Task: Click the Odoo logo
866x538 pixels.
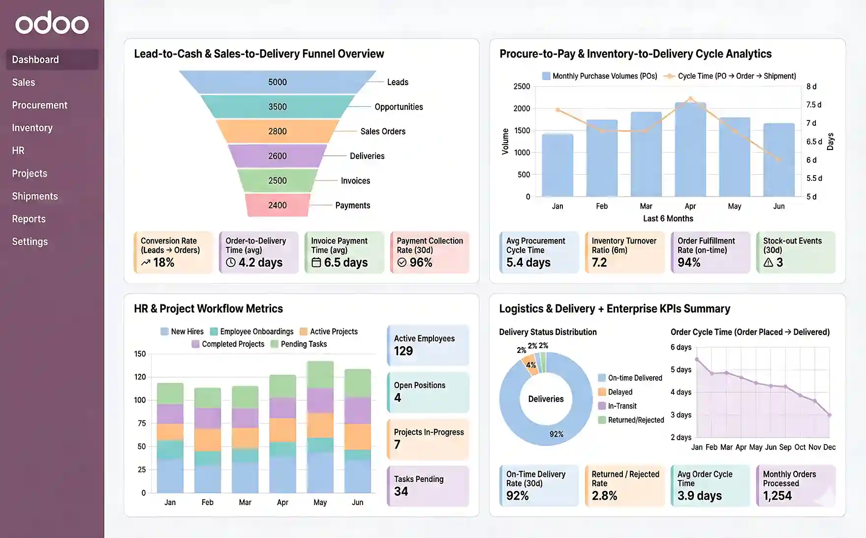Action: pyautogui.click(x=52, y=23)
